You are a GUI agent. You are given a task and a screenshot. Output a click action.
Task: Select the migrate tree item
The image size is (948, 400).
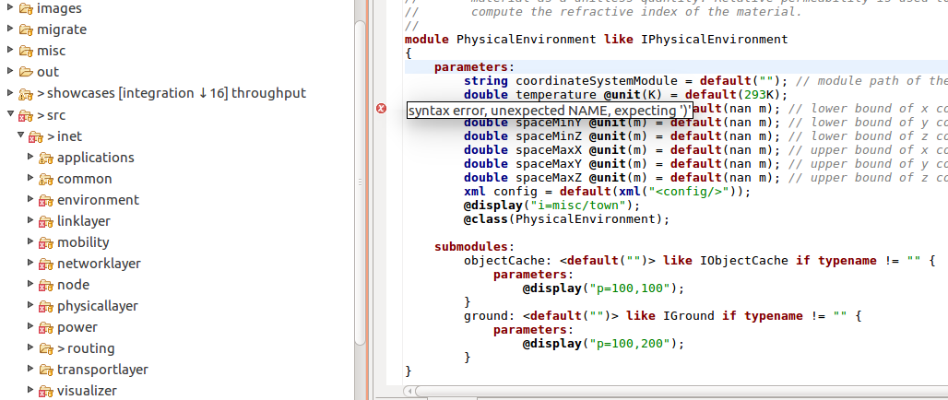(62, 29)
